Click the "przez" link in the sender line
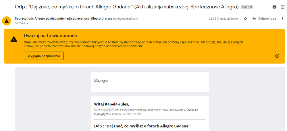Image resolution: width=287 pixels, height=131 pixels. 108,19
